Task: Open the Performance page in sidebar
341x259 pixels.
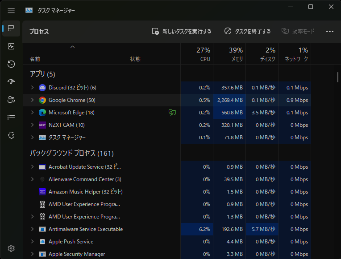Action: click(x=11, y=46)
